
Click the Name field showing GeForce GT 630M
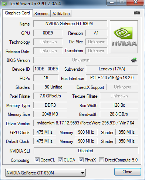(70, 24)
